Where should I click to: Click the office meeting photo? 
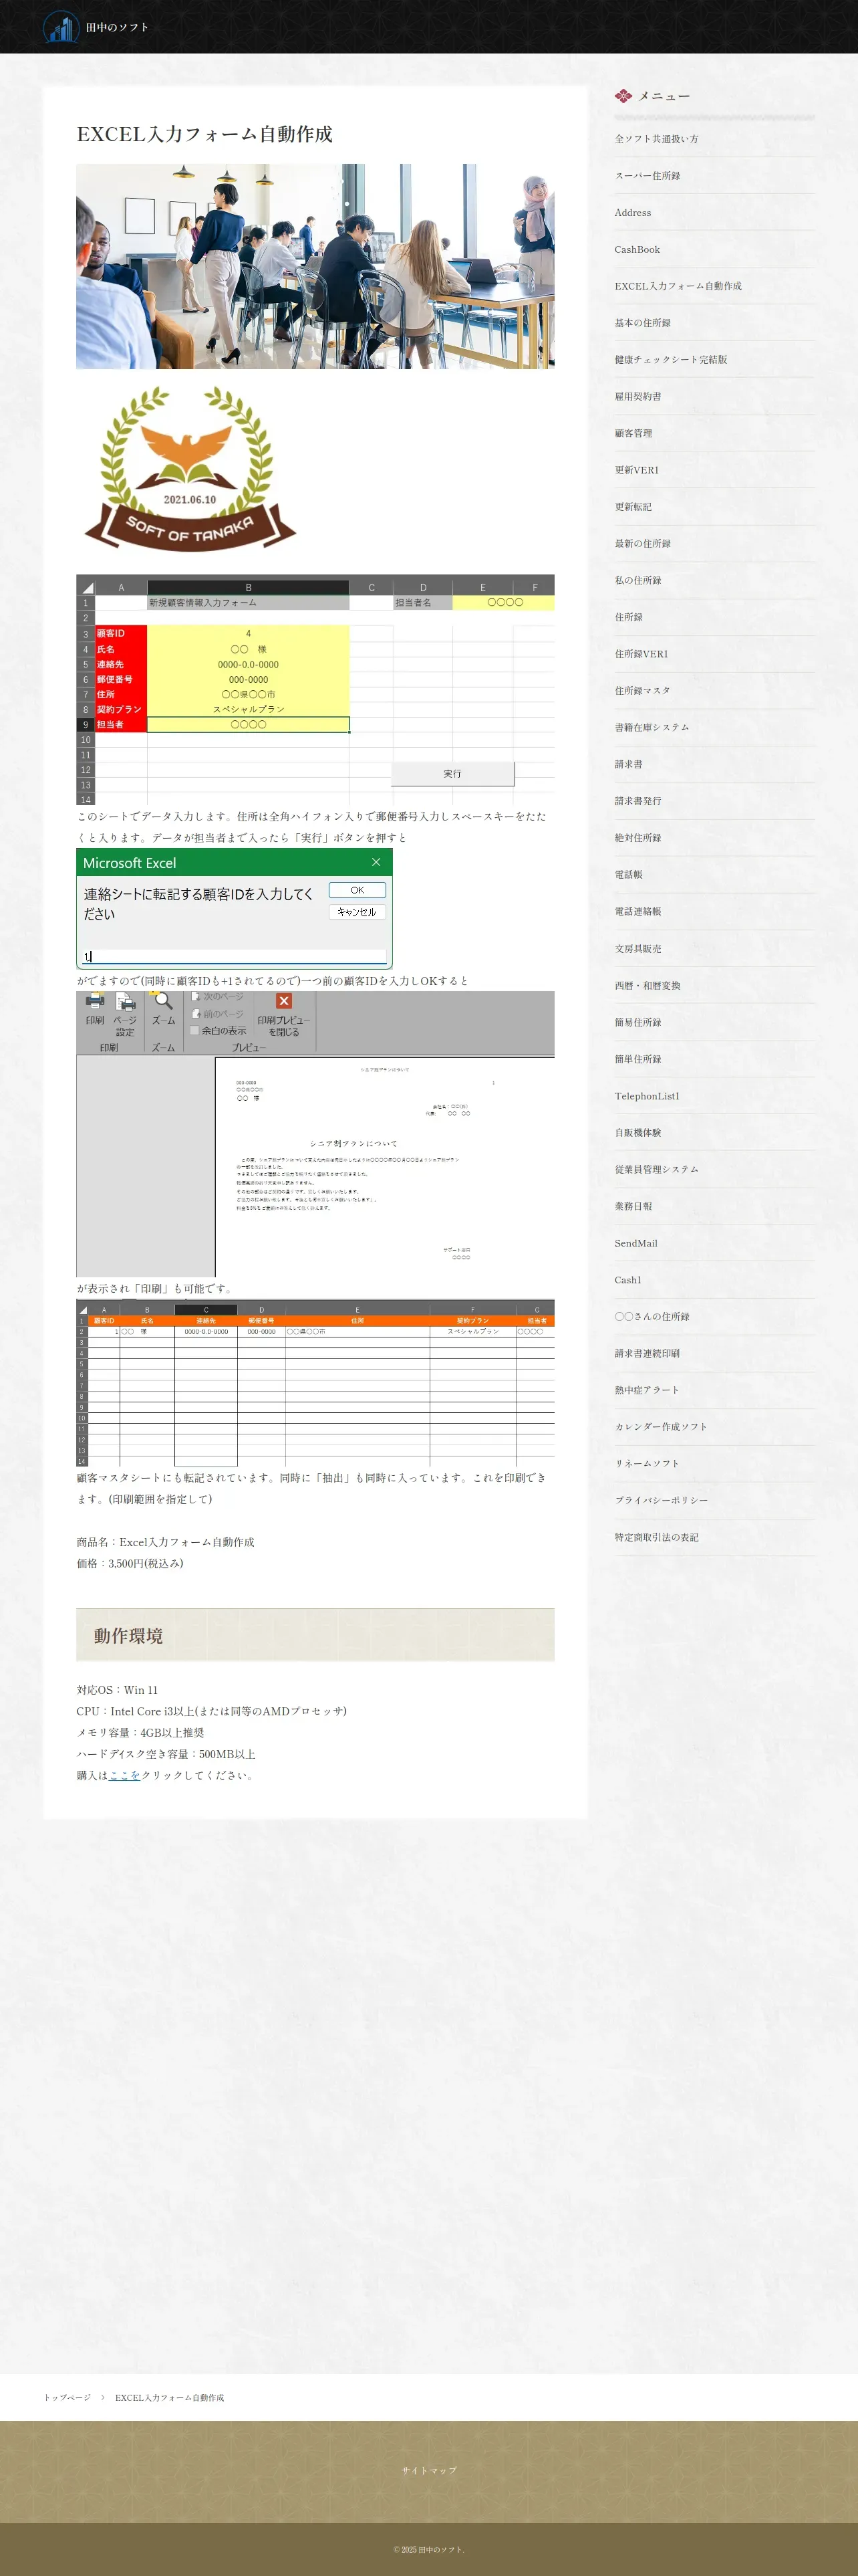[315, 267]
